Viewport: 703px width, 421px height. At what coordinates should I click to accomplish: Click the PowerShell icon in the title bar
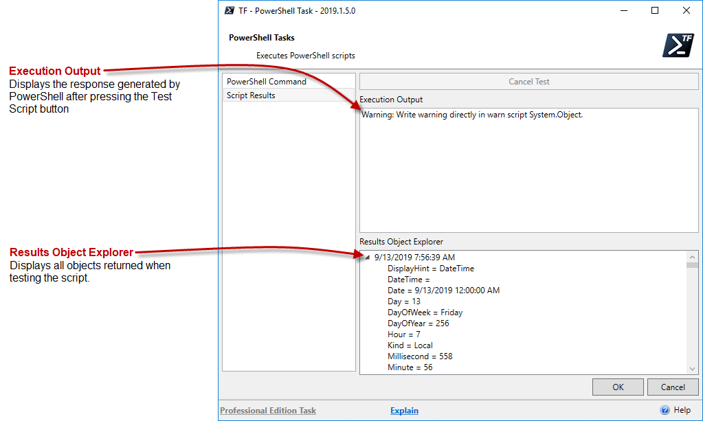tap(230, 10)
